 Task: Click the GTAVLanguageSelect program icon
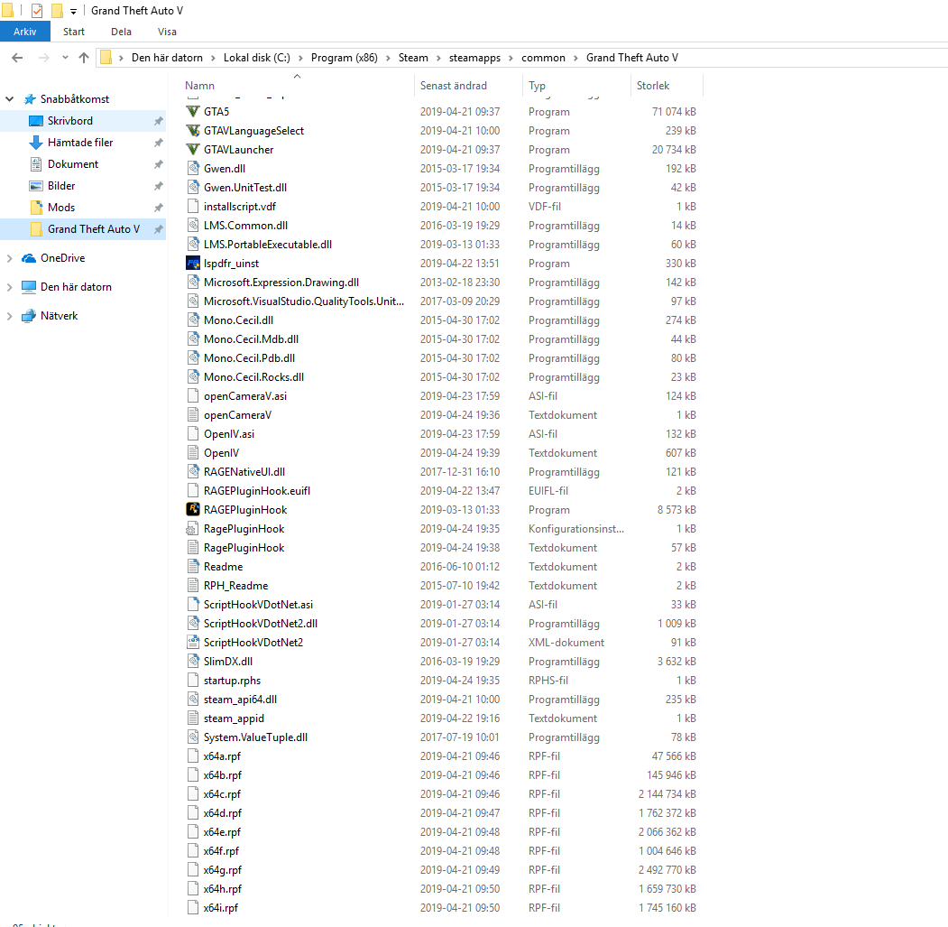coord(193,131)
